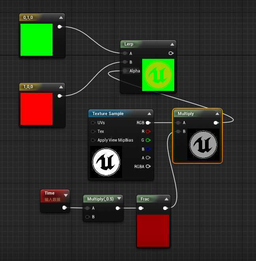Viewport: 256px width, 261px height.
Task: Click the Texture Sample alpha A output pin
Action: (148, 158)
